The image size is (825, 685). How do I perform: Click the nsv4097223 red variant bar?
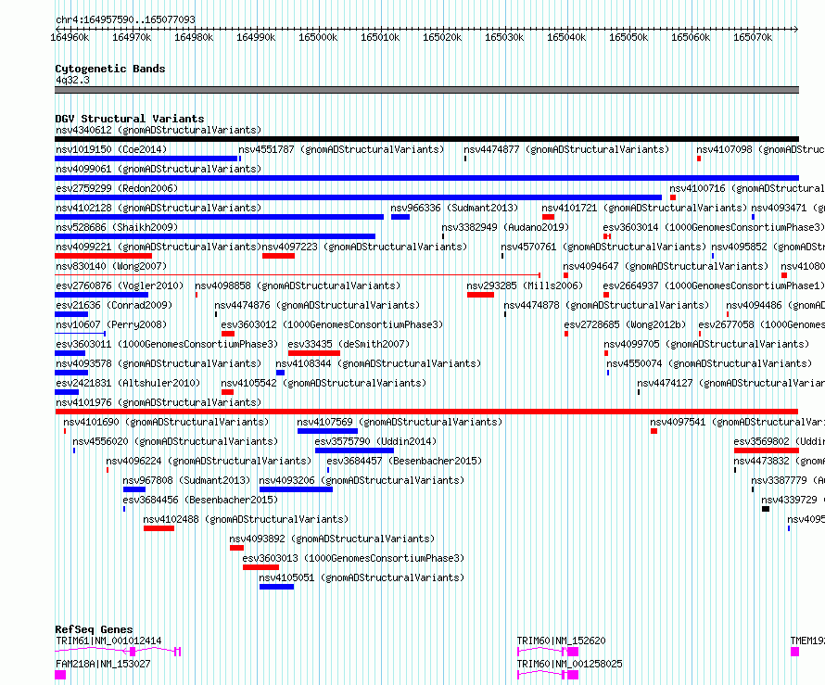(278, 256)
